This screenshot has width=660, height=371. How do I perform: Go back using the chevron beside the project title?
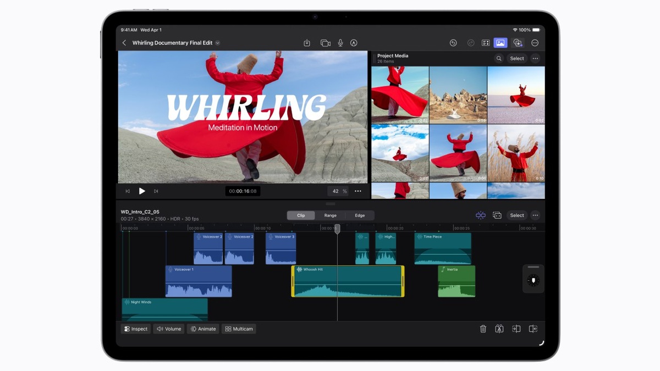(x=124, y=43)
